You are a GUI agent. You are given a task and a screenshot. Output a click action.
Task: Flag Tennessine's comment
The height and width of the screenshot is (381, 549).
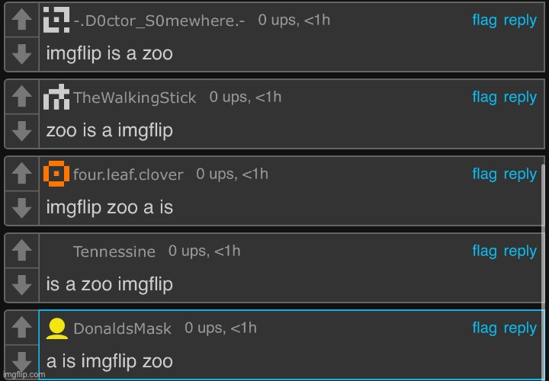click(484, 251)
